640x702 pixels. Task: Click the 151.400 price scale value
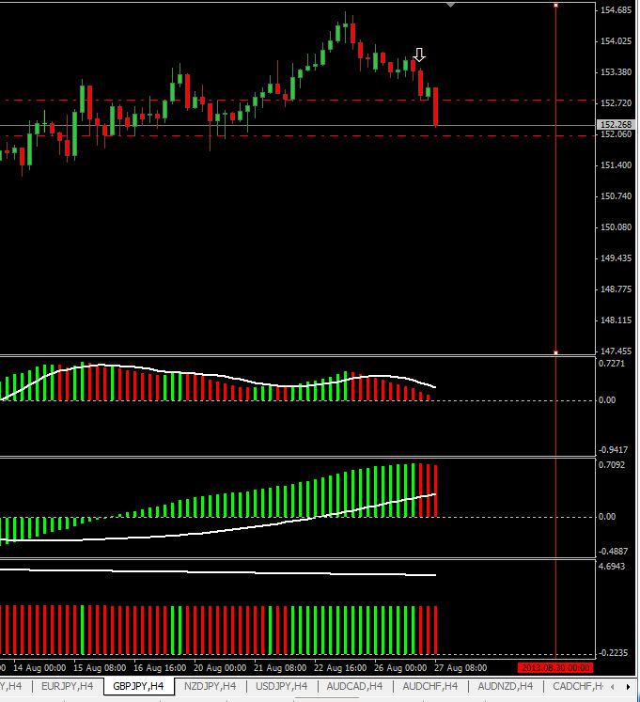pyautogui.click(x=616, y=165)
